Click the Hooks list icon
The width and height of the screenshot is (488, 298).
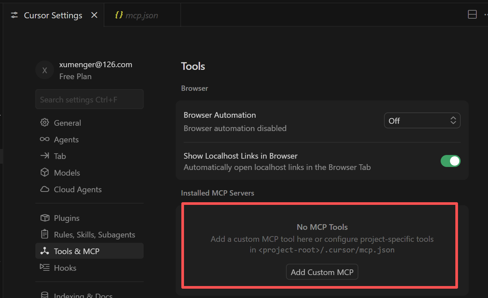click(45, 267)
